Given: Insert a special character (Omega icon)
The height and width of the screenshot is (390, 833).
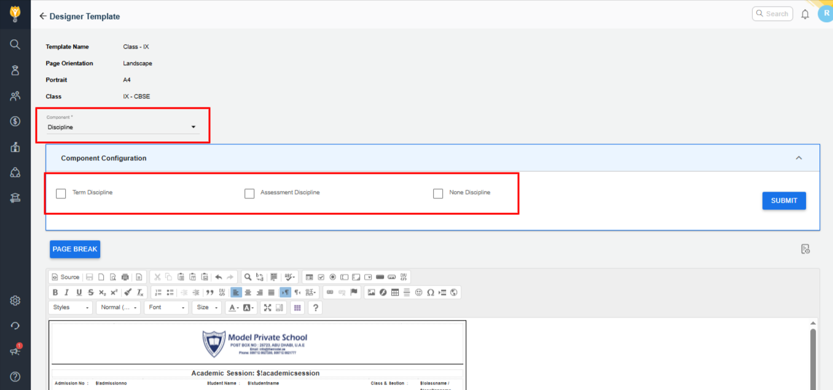Looking at the screenshot, I should point(431,292).
